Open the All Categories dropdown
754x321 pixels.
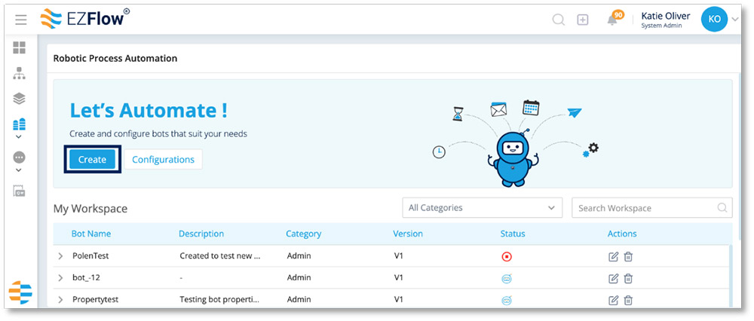483,207
